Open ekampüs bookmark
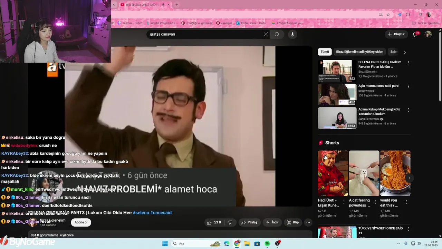Viewport: 442px width, 249px height. pyautogui.click(x=225, y=23)
